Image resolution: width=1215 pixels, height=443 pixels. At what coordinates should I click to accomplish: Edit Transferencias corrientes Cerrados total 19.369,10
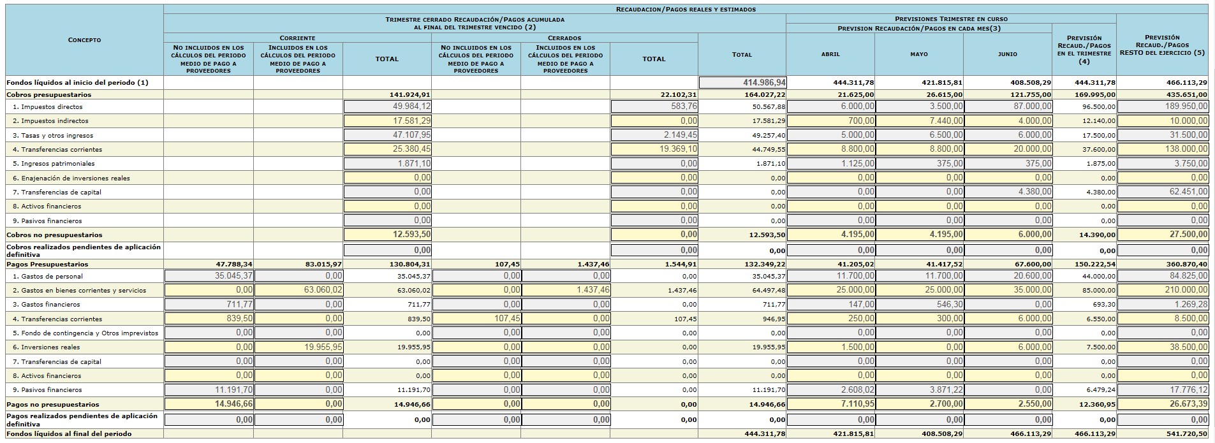pos(654,149)
